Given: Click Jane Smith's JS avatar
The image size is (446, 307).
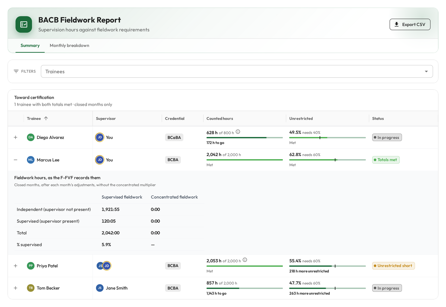Looking at the screenshot, I should [x=100, y=288].
